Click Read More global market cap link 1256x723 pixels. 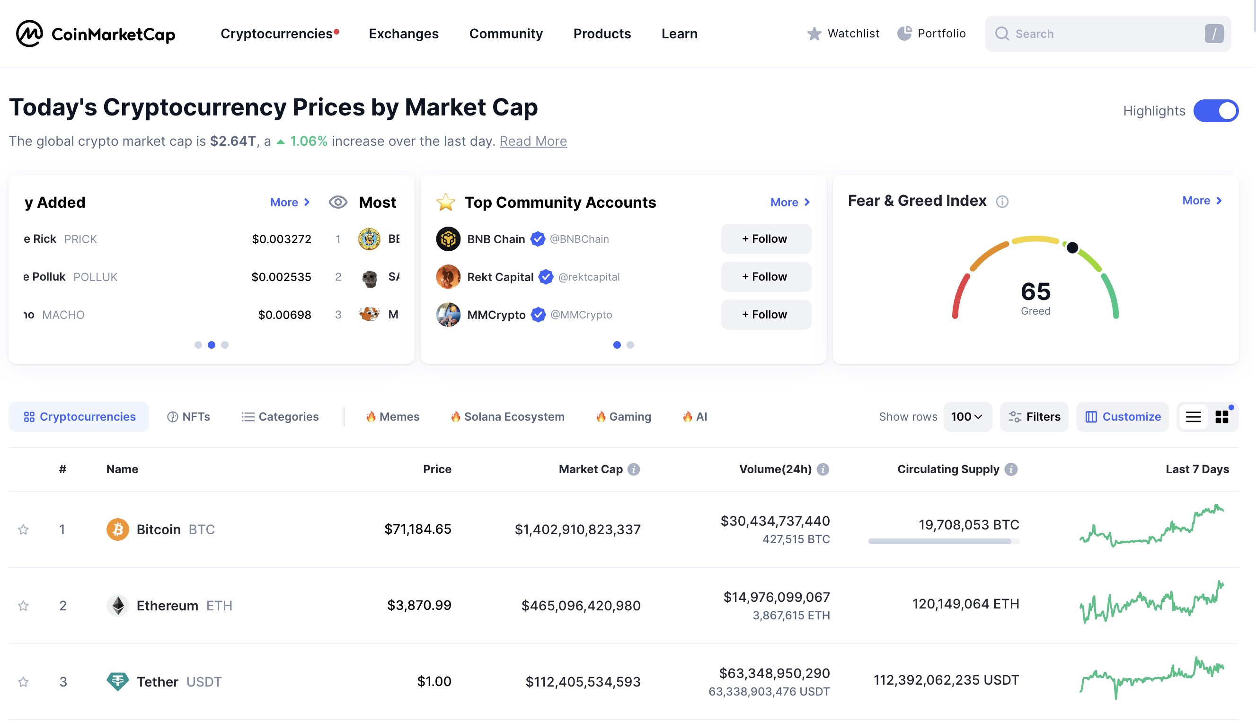point(532,141)
